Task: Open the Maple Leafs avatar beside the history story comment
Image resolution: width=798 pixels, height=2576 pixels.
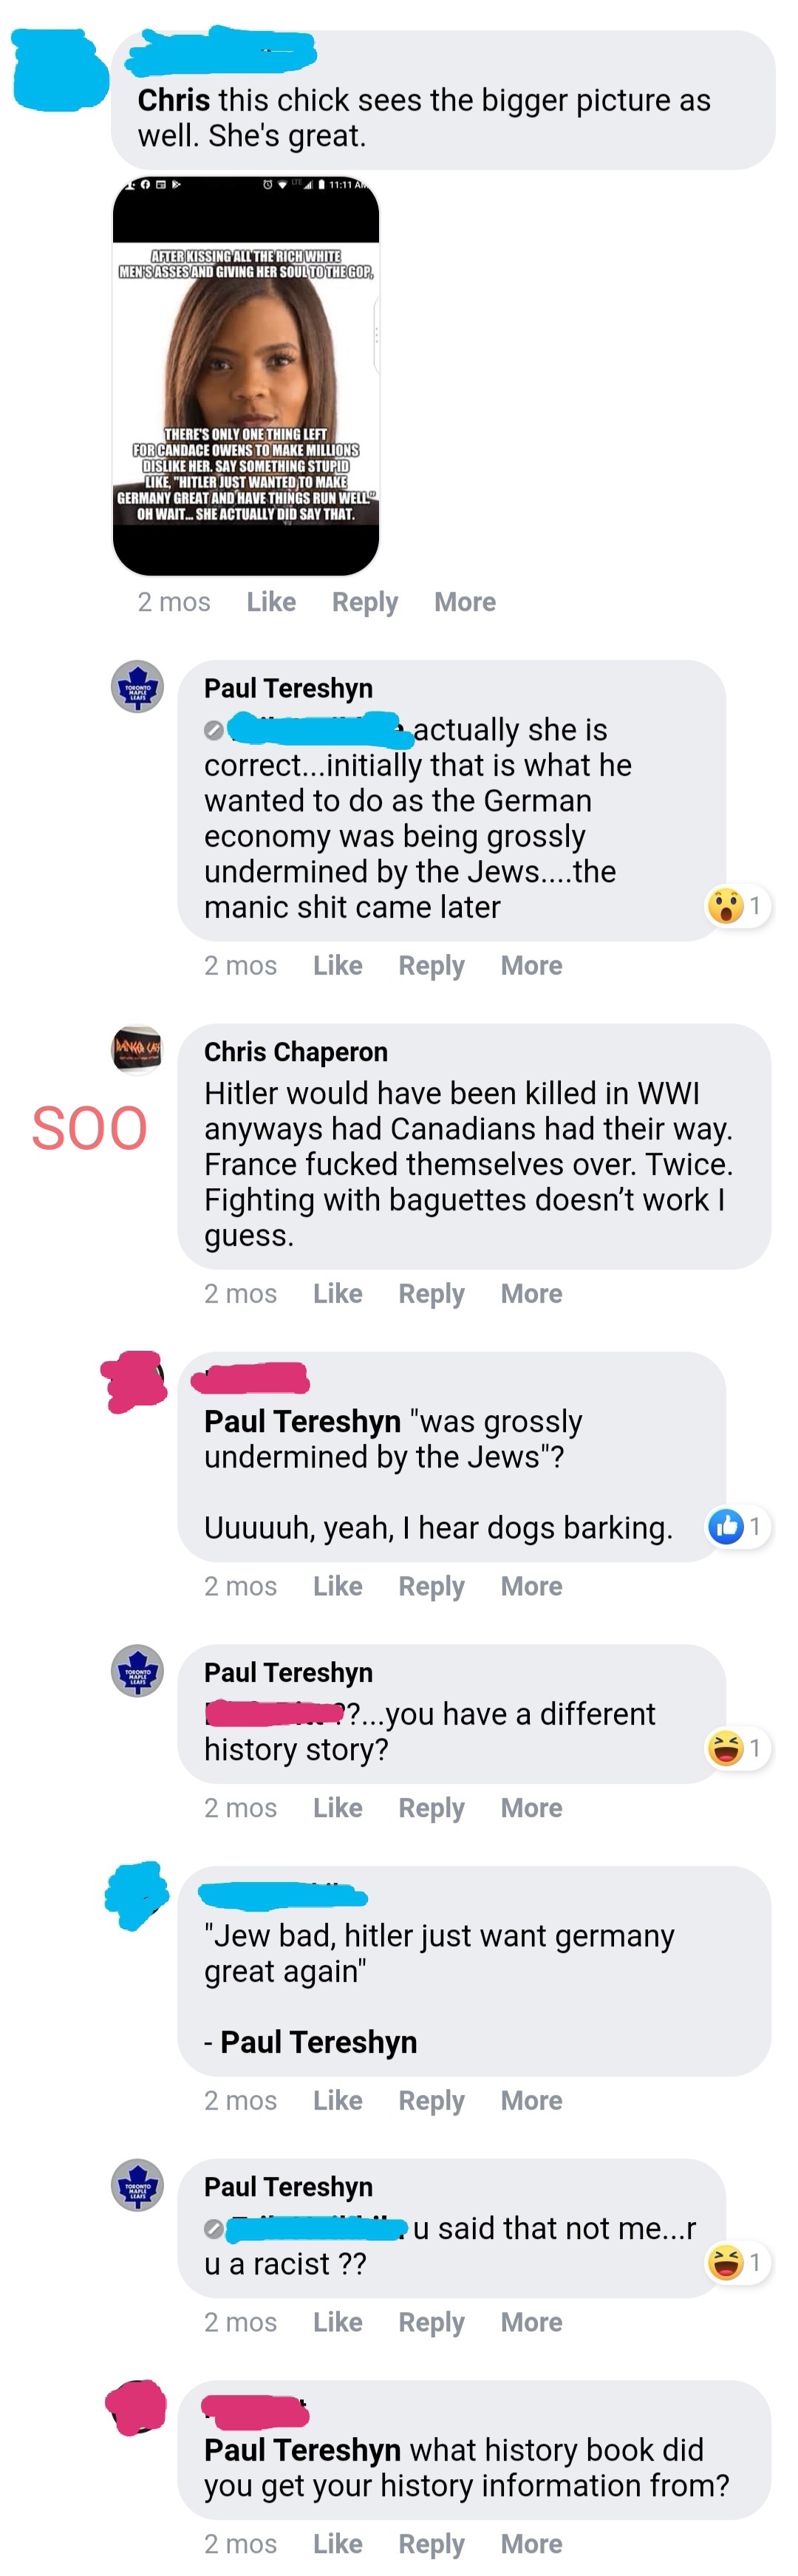Action: (137, 1671)
